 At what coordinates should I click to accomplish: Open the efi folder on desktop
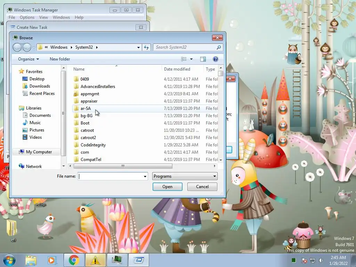coord(12,230)
